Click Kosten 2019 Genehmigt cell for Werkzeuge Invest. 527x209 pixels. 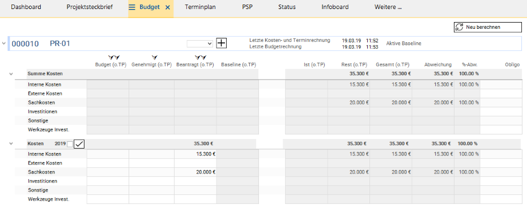[x=151, y=199]
